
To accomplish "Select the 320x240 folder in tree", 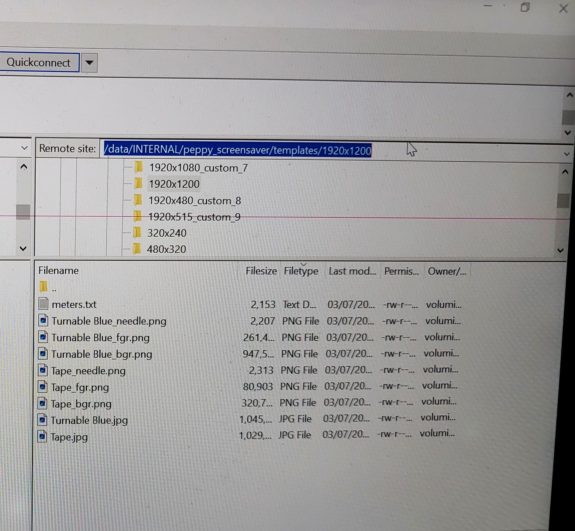I will [x=167, y=233].
